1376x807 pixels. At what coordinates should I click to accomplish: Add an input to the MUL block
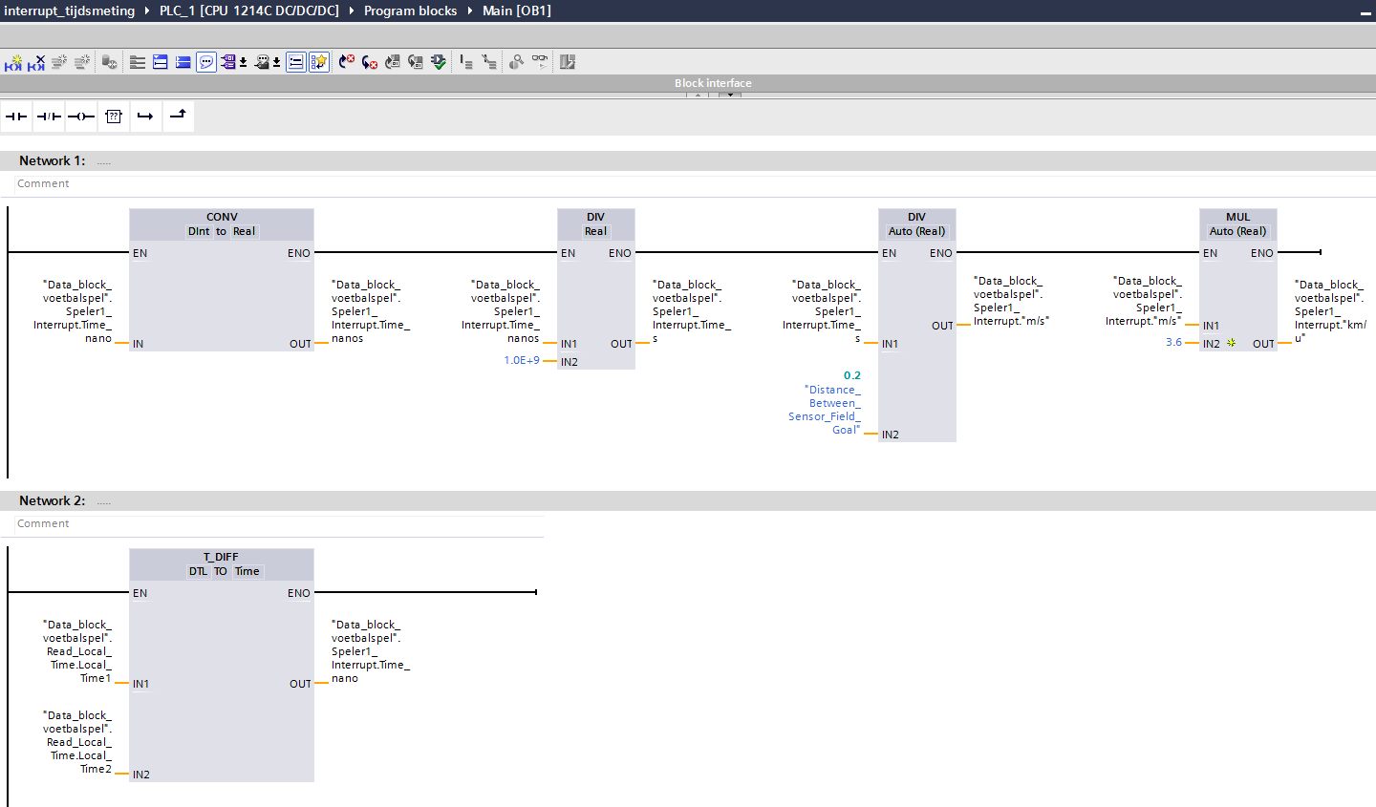click(x=1231, y=342)
